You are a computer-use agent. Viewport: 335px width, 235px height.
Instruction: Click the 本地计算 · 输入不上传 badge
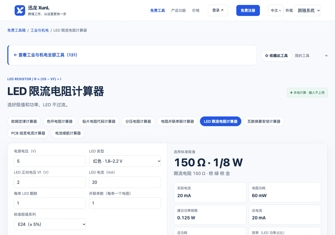pyautogui.click(x=307, y=92)
